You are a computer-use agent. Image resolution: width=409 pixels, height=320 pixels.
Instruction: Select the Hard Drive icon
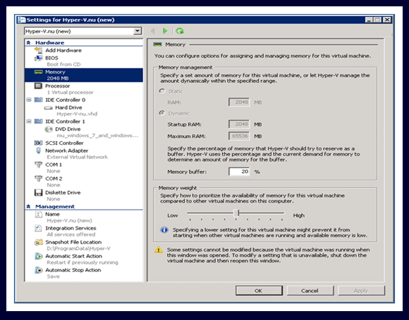pos(48,108)
